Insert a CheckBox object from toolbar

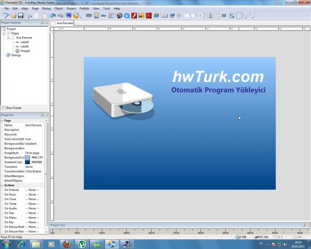click(x=172, y=15)
